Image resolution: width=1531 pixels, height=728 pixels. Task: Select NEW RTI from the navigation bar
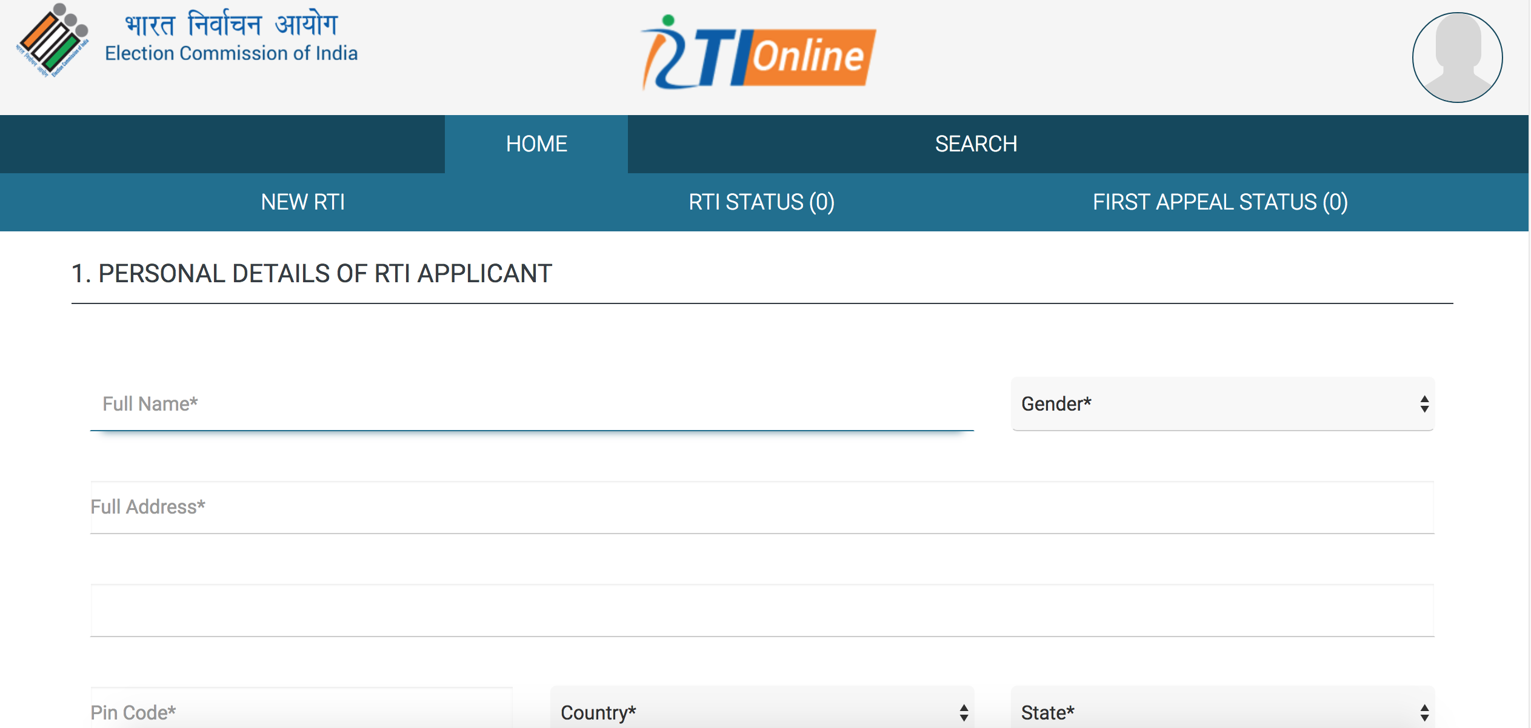point(302,202)
